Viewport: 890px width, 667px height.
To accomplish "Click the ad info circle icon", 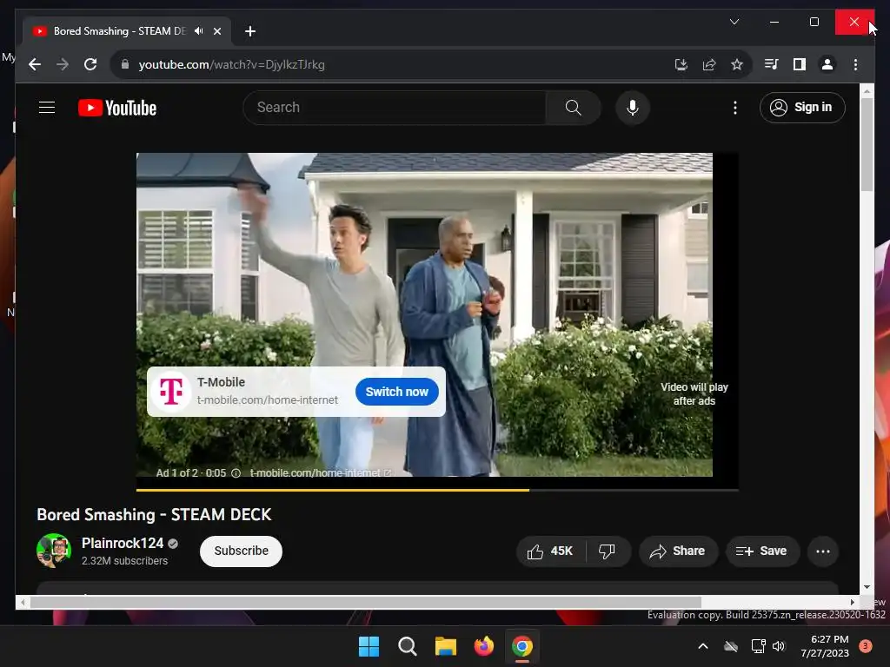I will click(x=236, y=473).
